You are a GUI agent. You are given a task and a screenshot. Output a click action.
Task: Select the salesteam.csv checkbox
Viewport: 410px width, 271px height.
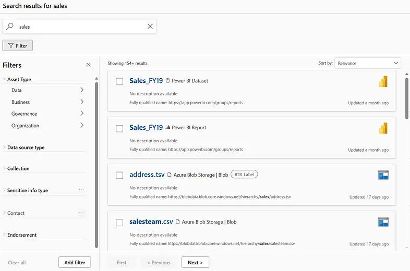click(119, 223)
